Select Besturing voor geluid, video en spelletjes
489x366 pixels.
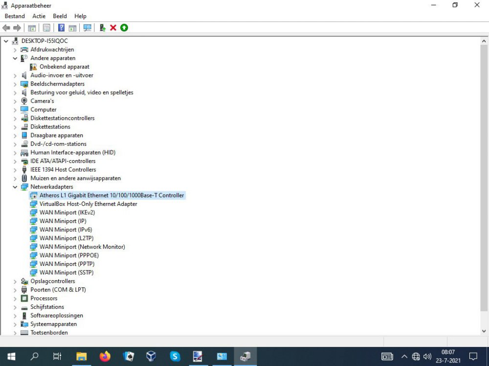[x=82, y=92]
